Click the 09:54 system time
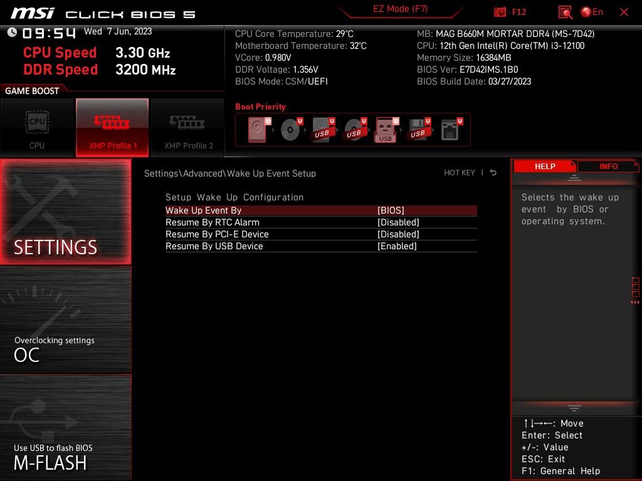Viewport: 642px width, 481px height. [x=49, y=33]
